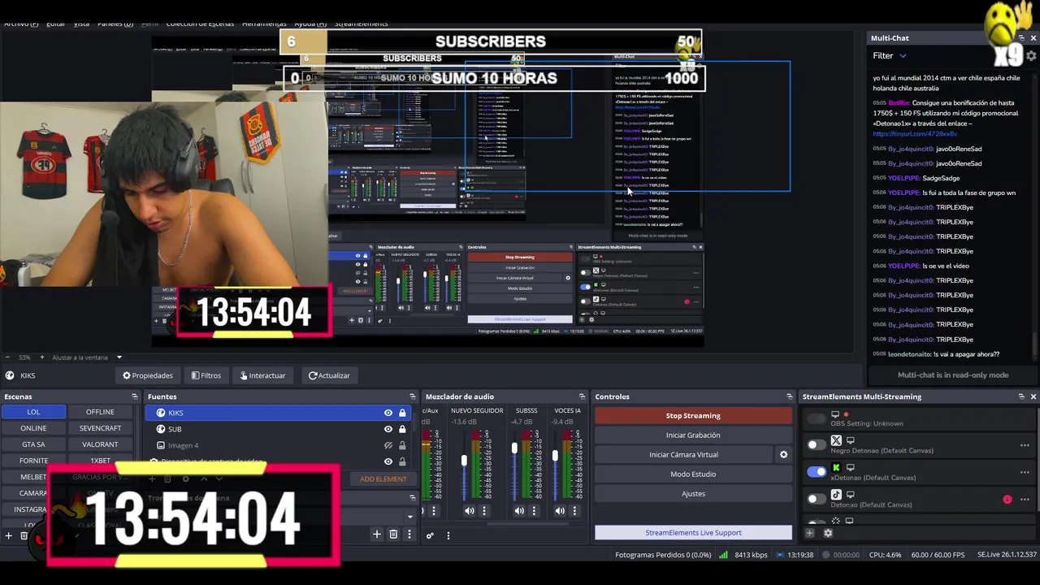Click Iniciar Grabación button
The height and width of the screenshot is (585, 1040).
coord(693,435)
